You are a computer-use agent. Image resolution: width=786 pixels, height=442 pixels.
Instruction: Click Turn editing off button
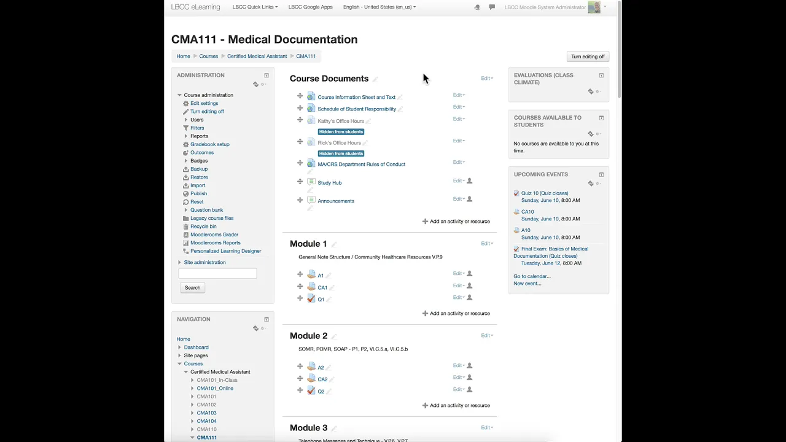coord(588,56)
